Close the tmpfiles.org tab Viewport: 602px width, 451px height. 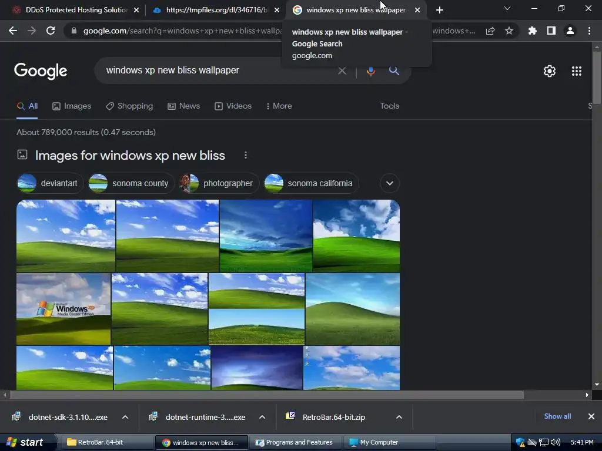point(277,10)
